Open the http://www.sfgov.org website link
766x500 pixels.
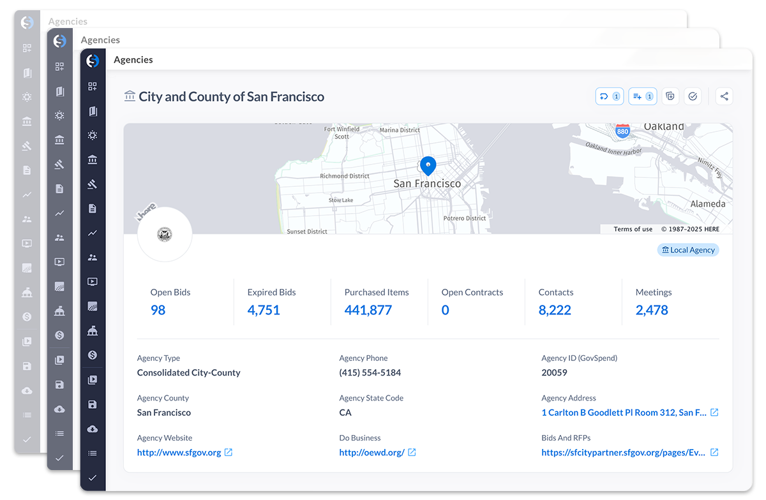pos(179,452)
